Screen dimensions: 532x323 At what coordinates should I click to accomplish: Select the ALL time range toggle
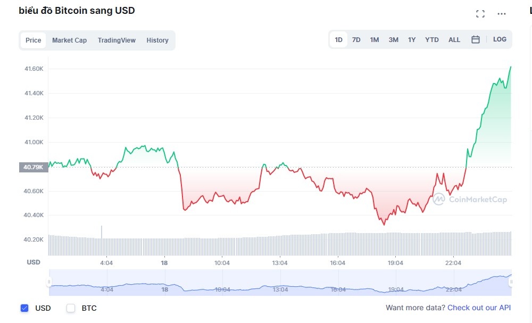(x=454, y=39)
